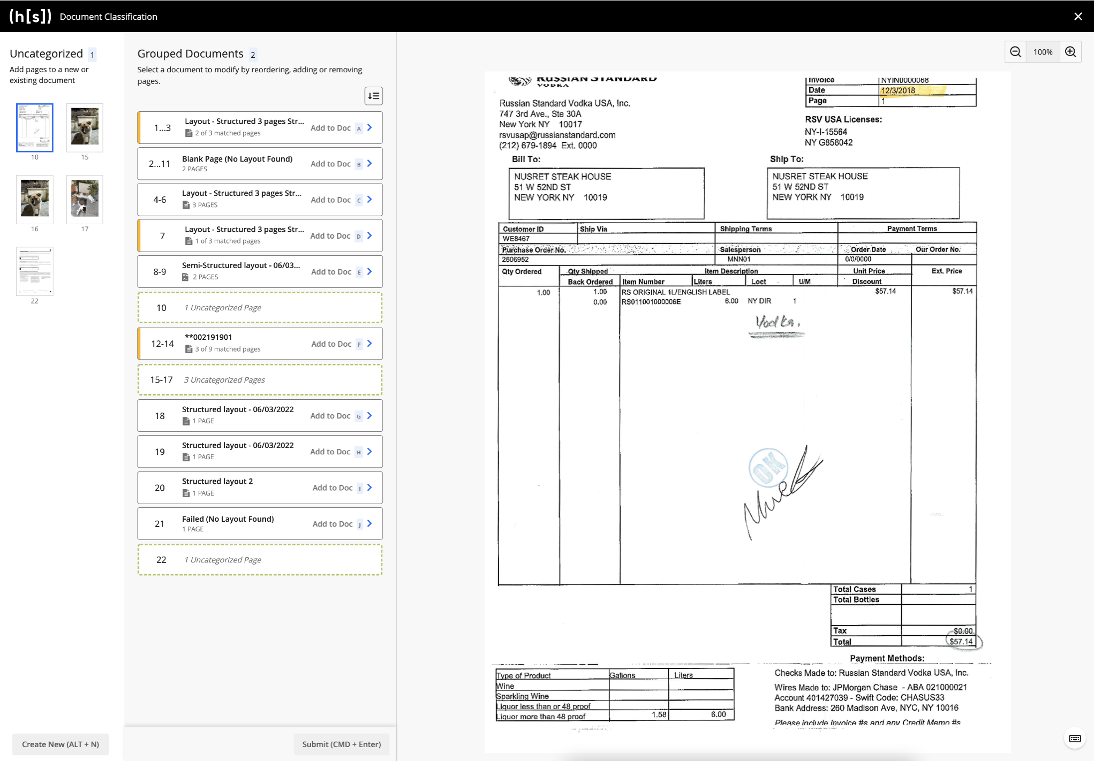
Task: Select the Structured layout 2 document
Action: pyautogui.click(x=260, y=488)
